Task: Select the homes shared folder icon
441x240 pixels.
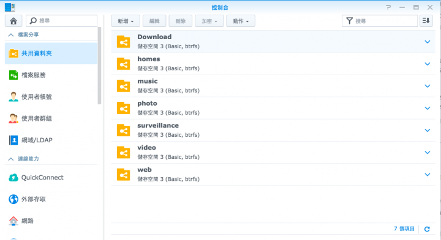Action: 124,64
